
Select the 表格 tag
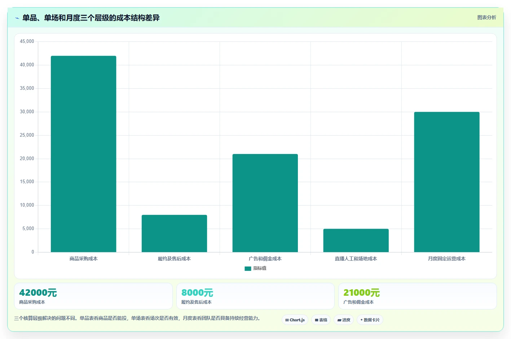tap(321, 320)
